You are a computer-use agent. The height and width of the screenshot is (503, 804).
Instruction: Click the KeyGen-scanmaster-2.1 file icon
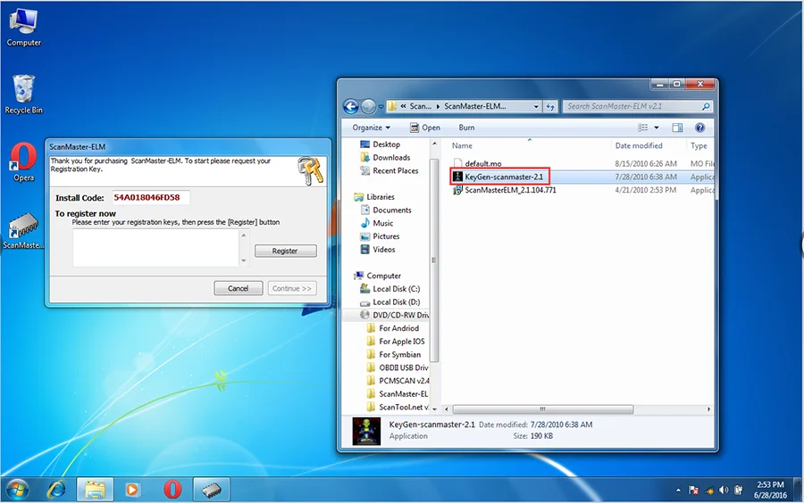457,177
